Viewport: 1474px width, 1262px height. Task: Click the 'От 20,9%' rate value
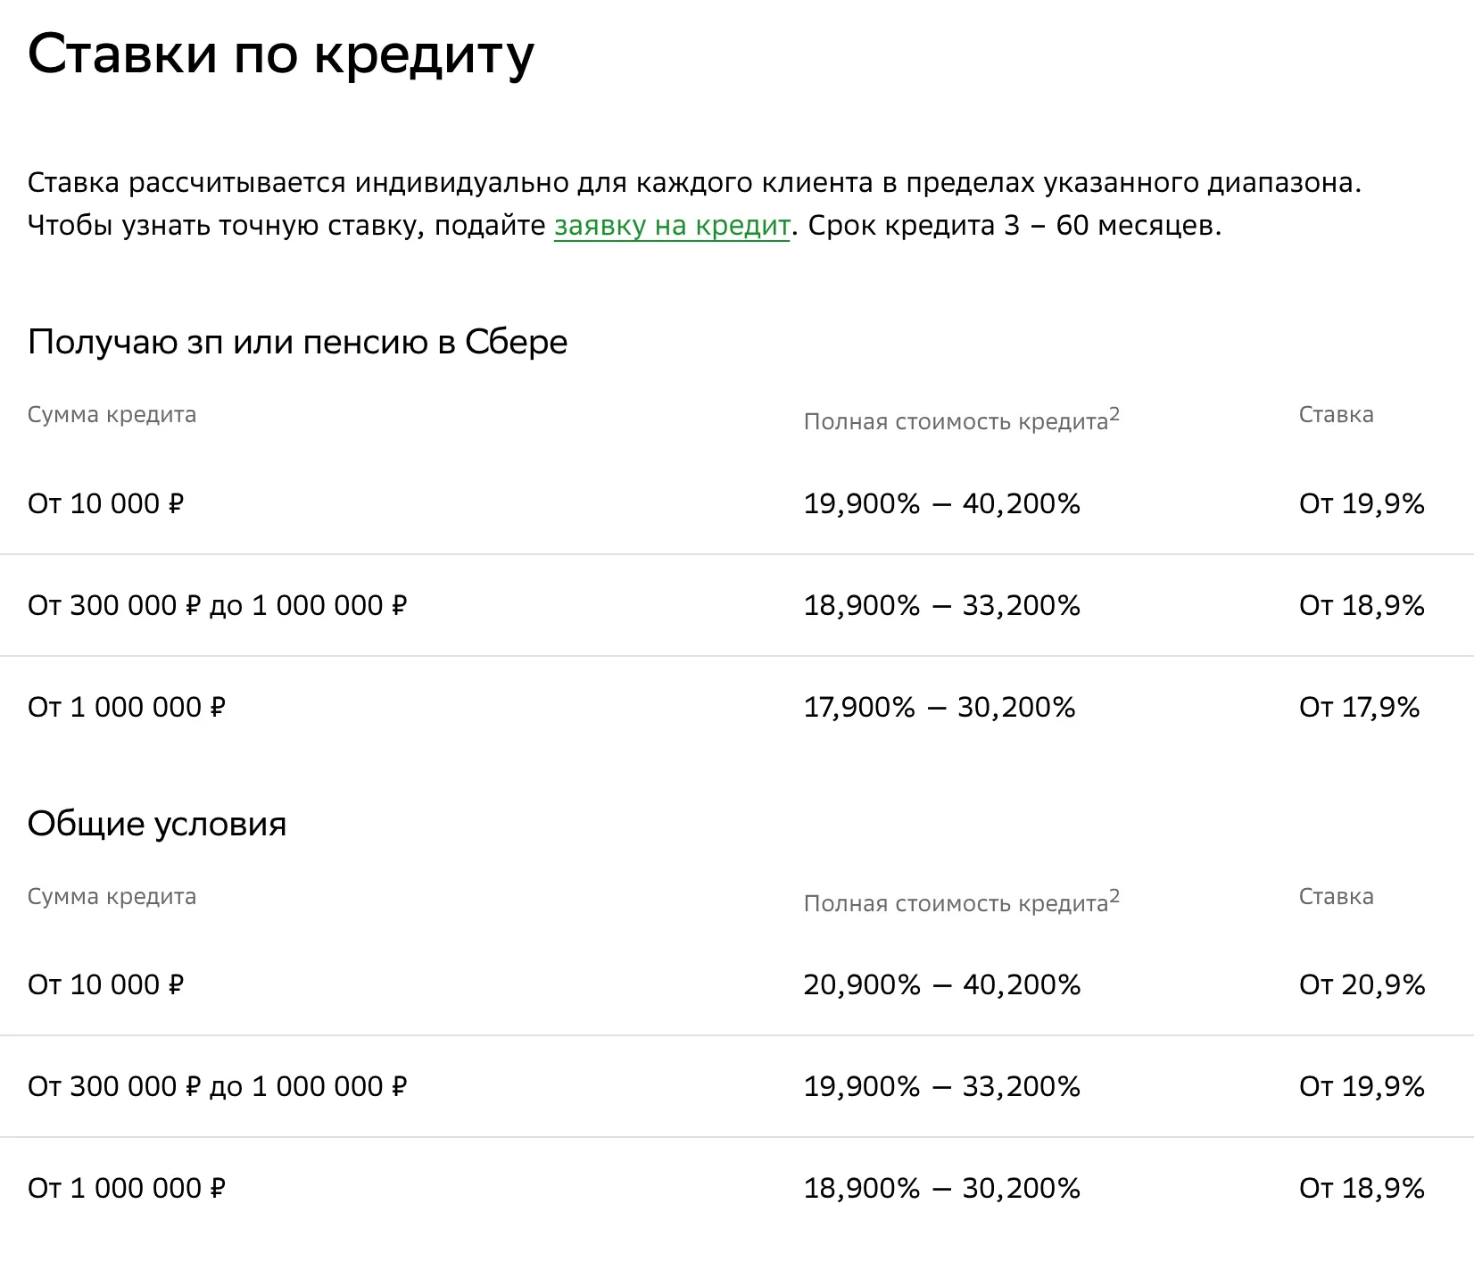pos(1362,984)
